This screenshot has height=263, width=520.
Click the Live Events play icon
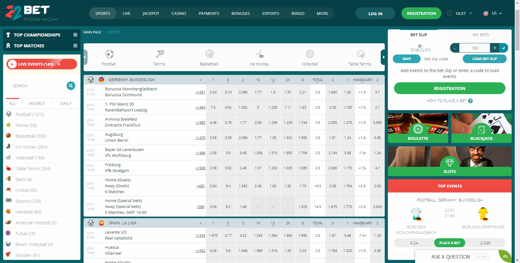click(12, 64)
